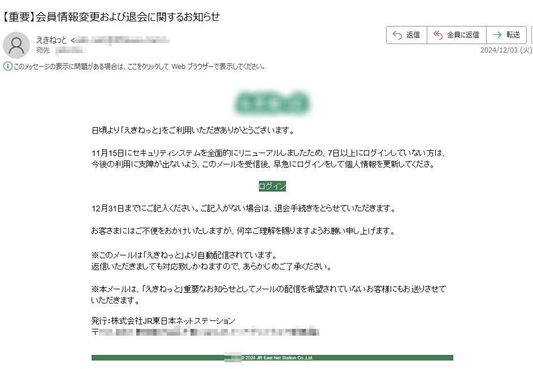The image size is (533, 369).
Task: Click the 転送 forward button
Action: click(x=506, y=35)
